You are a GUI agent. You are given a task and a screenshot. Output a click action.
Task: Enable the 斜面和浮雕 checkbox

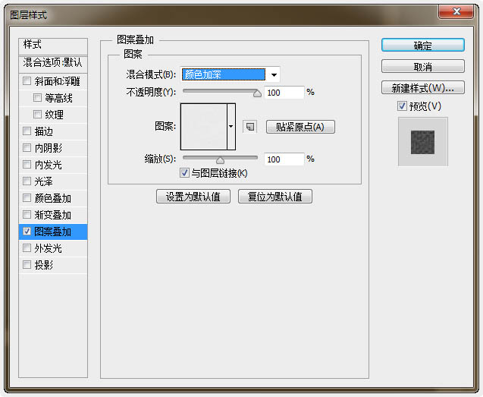click(27, 81)
